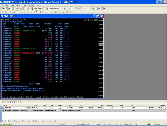
Task: Select the crosshair tool
Action: (x=40, y=12)
